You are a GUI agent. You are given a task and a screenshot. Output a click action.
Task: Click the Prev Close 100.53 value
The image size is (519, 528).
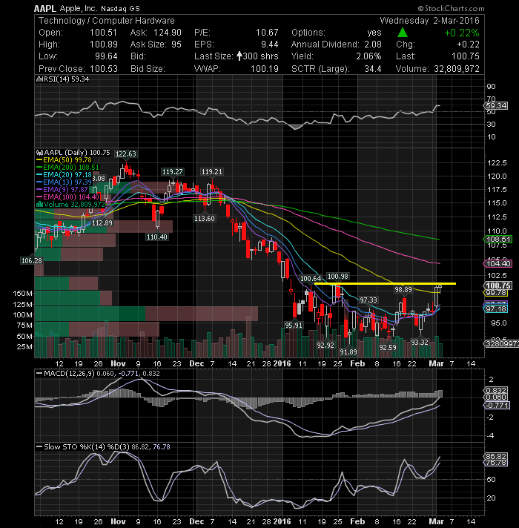pyautogui.click(x=104, y=69)
